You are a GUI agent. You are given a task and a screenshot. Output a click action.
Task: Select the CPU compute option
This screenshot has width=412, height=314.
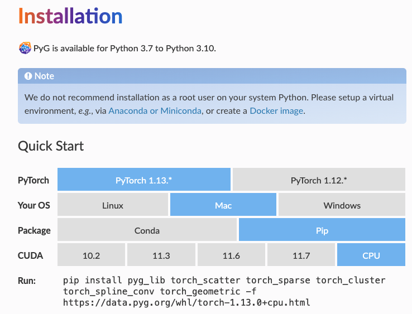(x=371, y=255)
